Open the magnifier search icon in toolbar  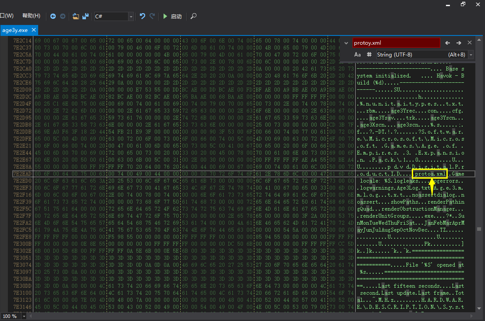(x=193, y=16)
